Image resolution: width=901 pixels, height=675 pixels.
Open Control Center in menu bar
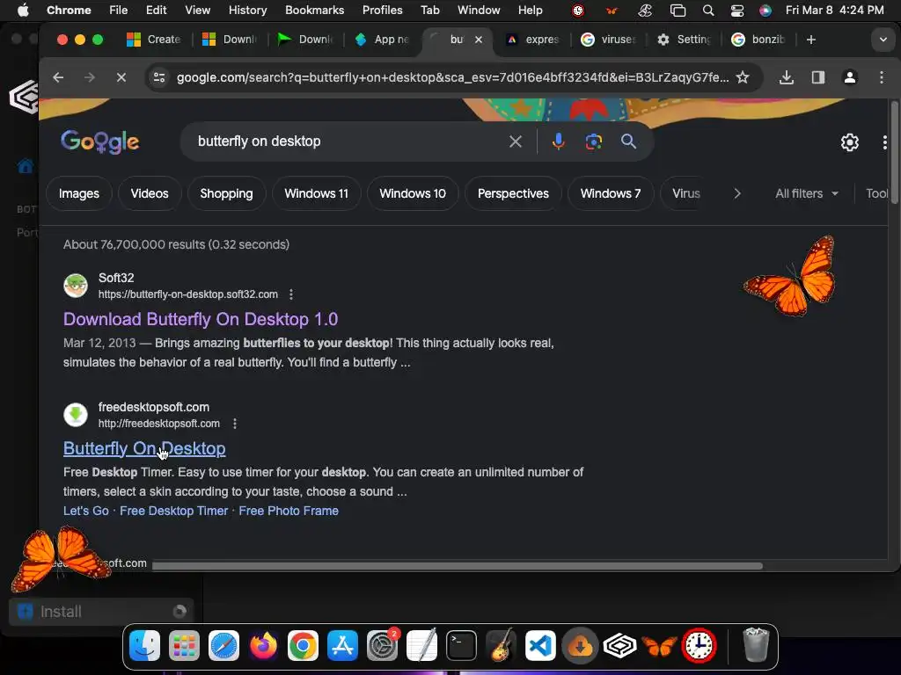(x=737, y=11)
